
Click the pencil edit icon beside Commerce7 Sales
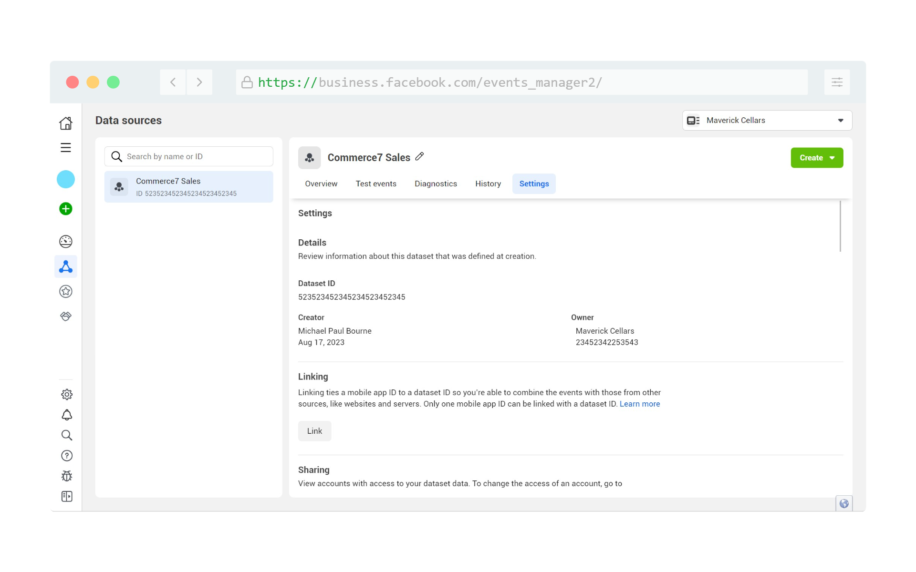[x=420, y=156]
